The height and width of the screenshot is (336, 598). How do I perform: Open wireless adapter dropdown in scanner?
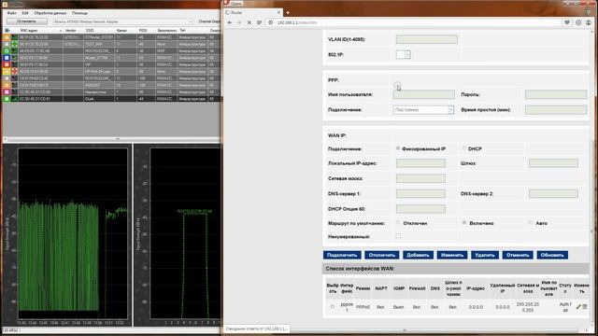tap(122, 21)
